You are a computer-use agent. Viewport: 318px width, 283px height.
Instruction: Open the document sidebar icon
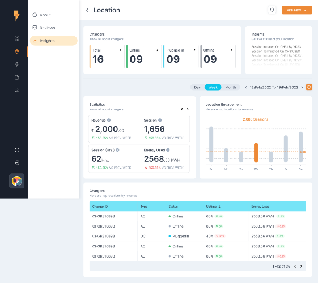[x=17, y=78]
